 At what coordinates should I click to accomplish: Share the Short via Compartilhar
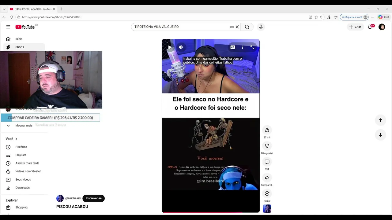[x=267, y=178]
